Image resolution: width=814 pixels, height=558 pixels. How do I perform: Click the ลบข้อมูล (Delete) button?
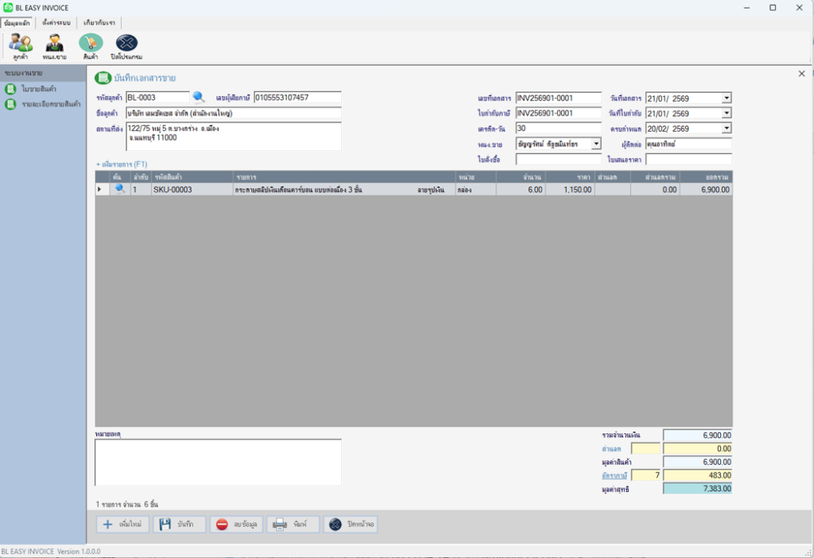pyautogui.click(x=236, y=525)
